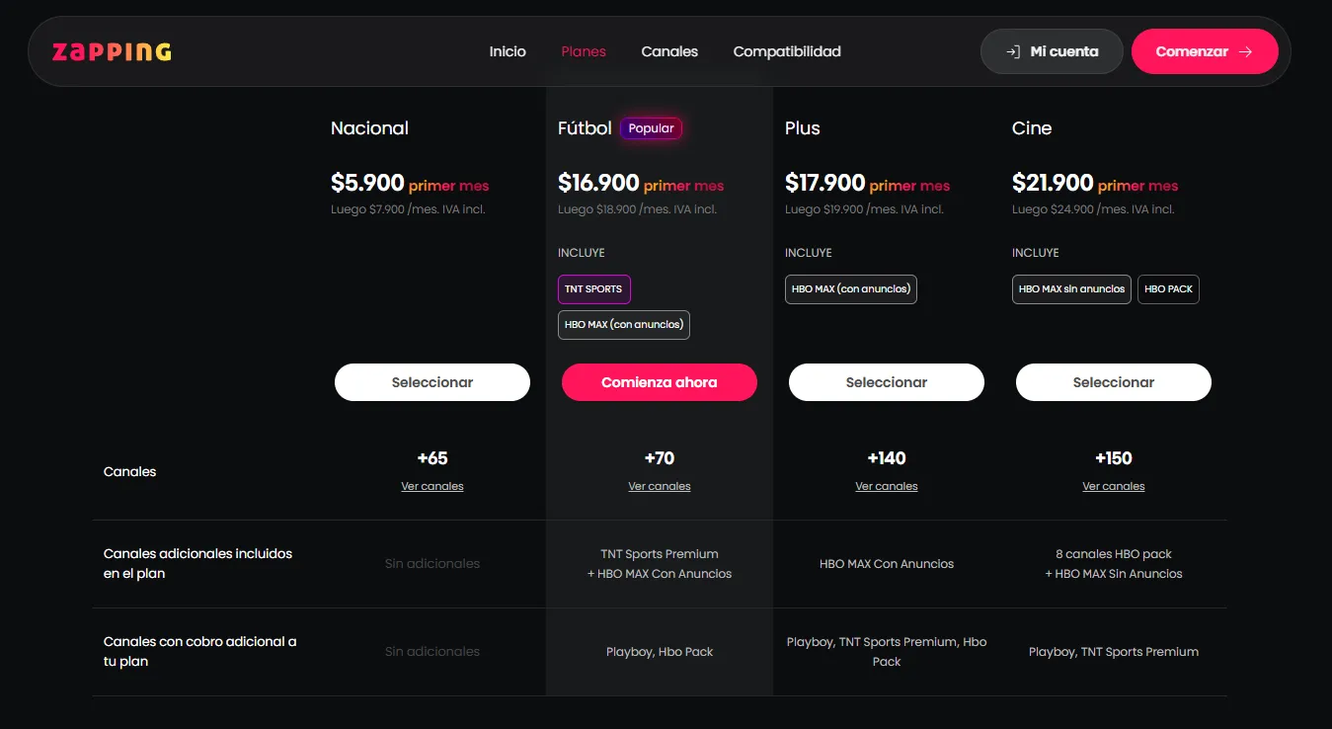This screenshot has height=729, width=1332.
Task: Click the login icon in Mi cuenta
Action: (x=1012, y=52)
